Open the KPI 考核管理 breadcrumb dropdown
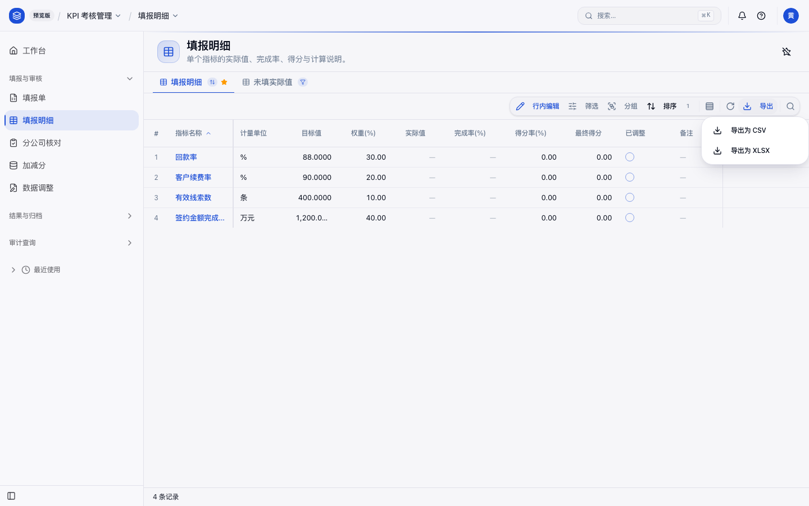Viewport: 809px width, 506px height. point(94,16)
